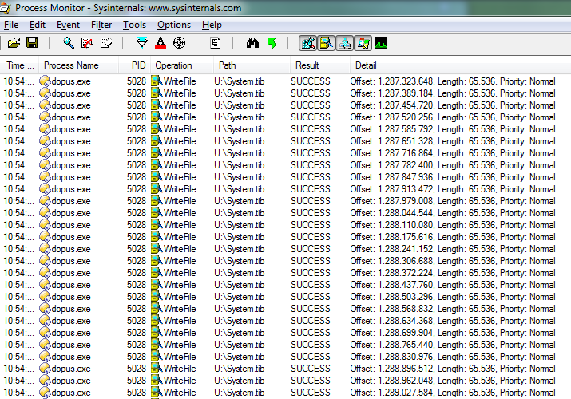
Task: Open the Tools menu
Action: click(x=134, y=25)
